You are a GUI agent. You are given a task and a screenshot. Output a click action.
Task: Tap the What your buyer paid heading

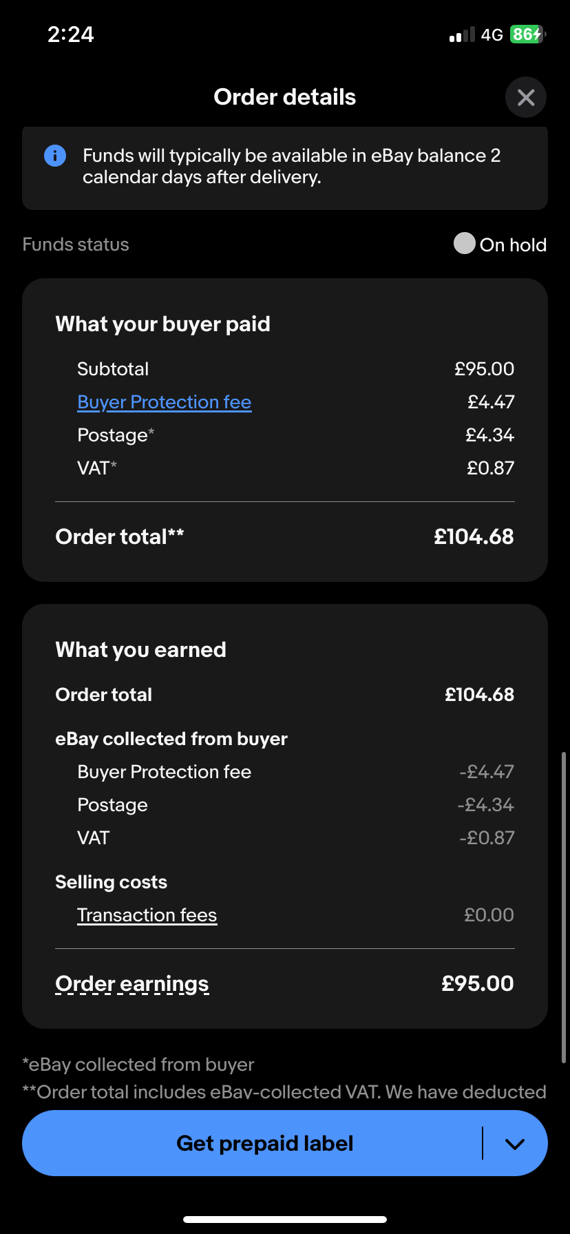click(162, 324)
